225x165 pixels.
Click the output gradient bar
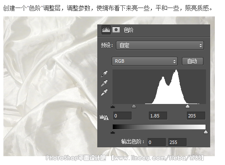(x=159, y=127)
